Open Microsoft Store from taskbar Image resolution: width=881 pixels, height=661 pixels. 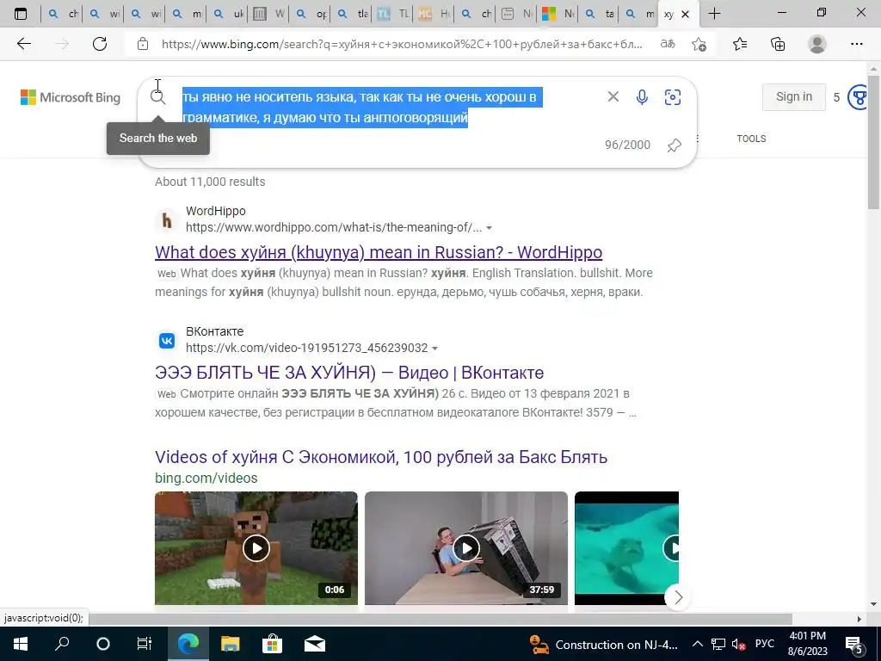272,644
